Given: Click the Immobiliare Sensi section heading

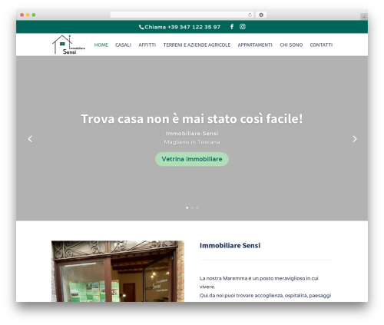Looking at the screenshot, I should coord(230,245).
